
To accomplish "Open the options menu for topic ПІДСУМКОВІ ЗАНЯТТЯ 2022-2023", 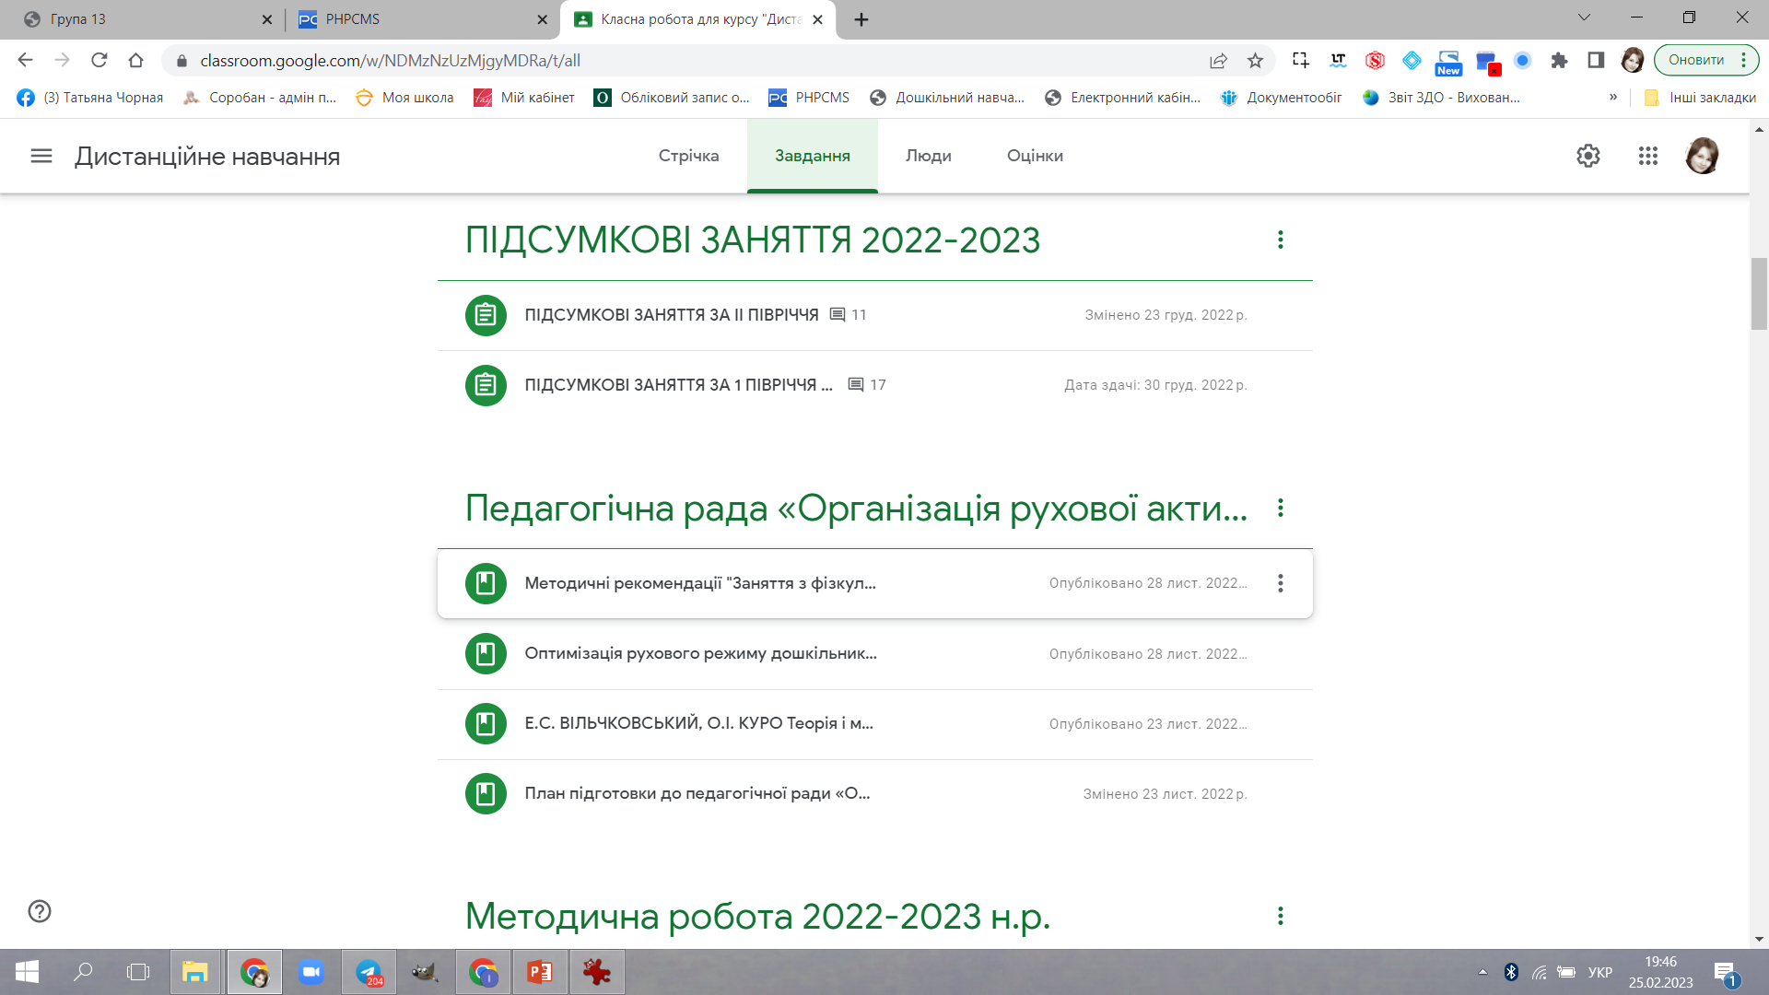I will click(1280, 240).
